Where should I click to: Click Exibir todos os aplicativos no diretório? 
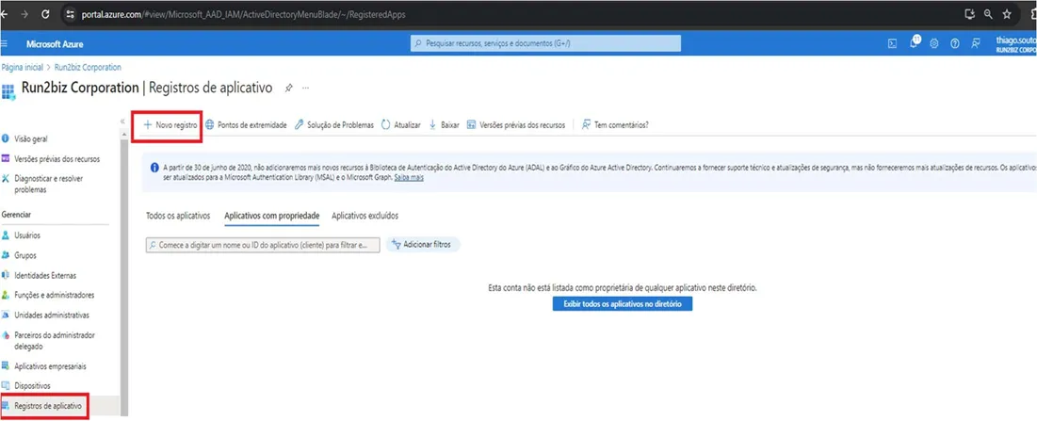coord(623,304)
